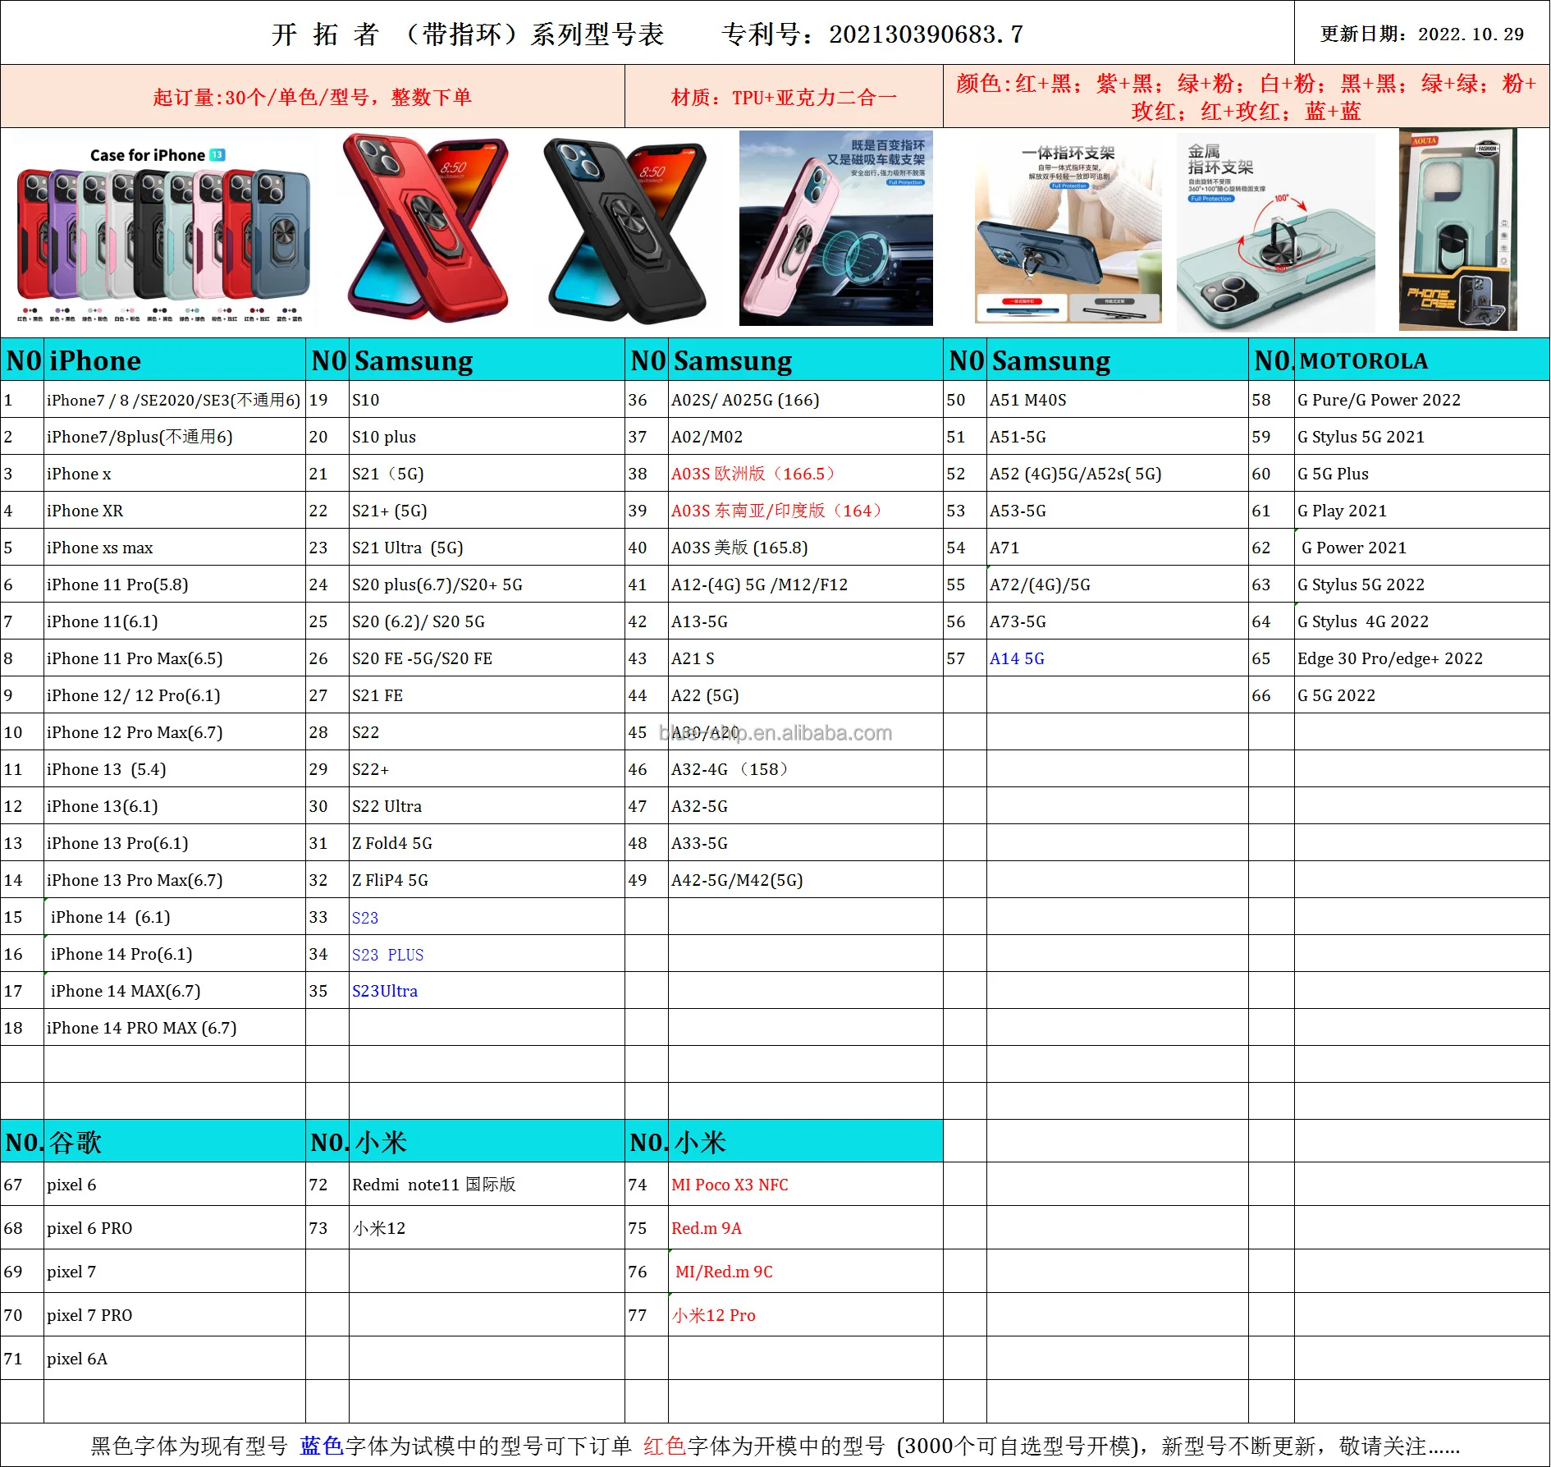Select the red 'A03S 欧洲版（166.5）' cell
1551x1467 pixels.
tap(806, 474)
